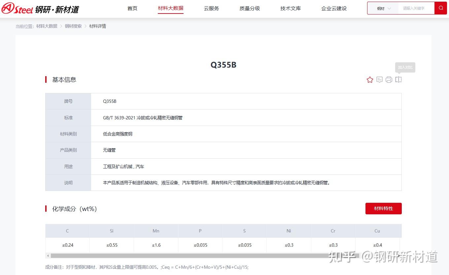
Task: Open the 材料大数据 navigation menu
Action: (170, 9)
